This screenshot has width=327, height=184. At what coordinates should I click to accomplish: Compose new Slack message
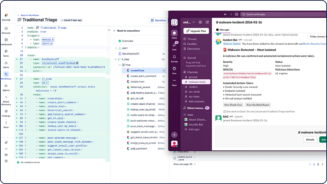207,22
